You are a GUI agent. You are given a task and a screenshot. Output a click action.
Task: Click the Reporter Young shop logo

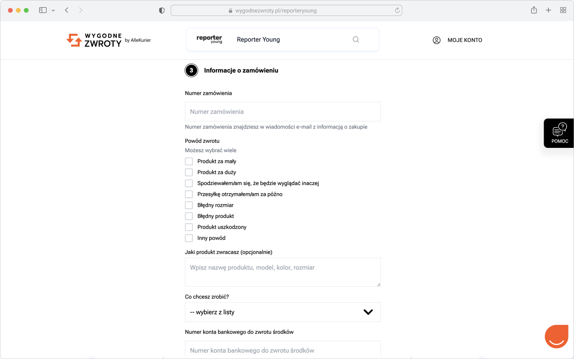(209, 39)
